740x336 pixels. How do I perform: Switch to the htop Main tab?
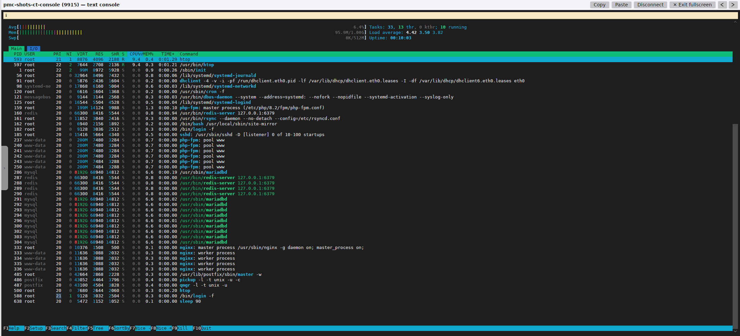tap(16, 49)
